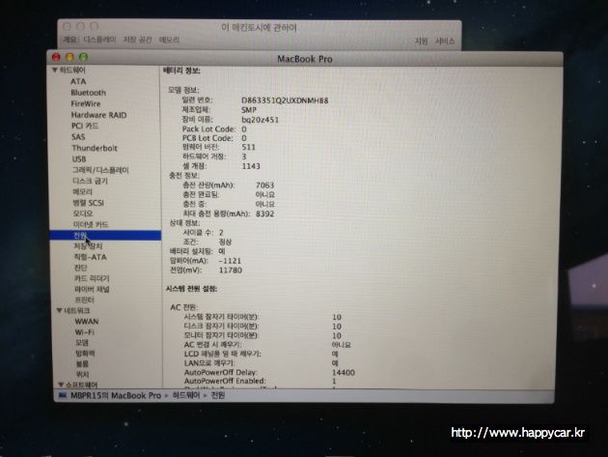This screenshot has height=457, width=608.
Task: Collapse the 소프트웨어 section triangle
Action: point(61,385)
